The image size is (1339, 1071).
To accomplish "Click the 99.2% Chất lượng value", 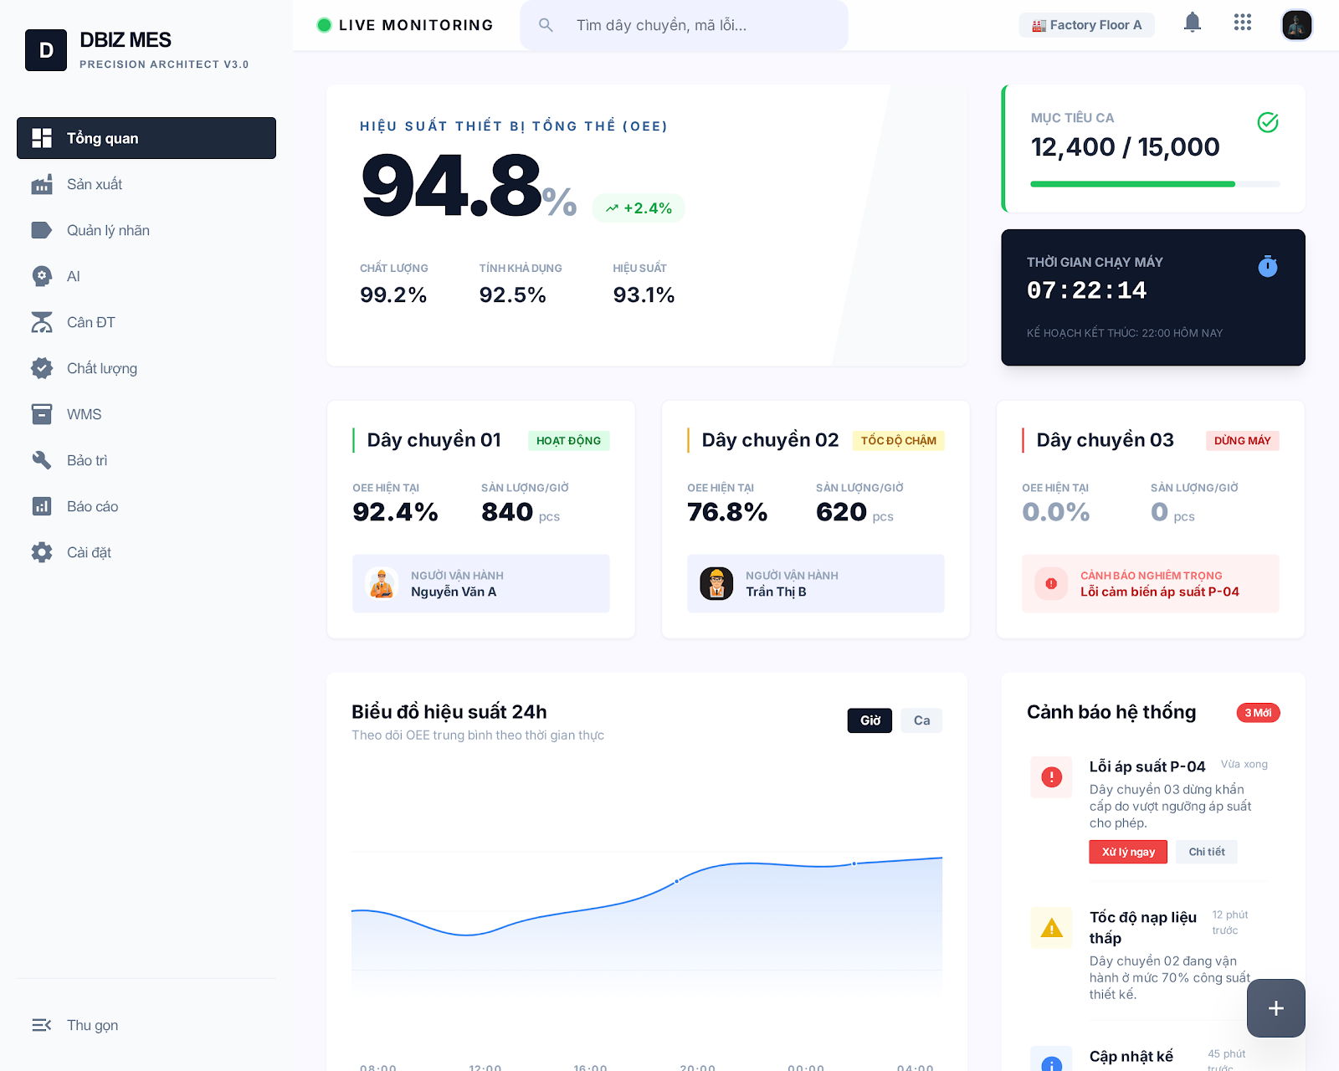I will (393, 295).
